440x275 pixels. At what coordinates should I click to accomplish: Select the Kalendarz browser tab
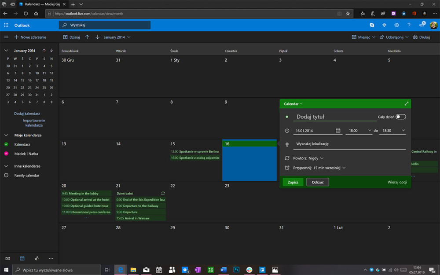point(42,4)
